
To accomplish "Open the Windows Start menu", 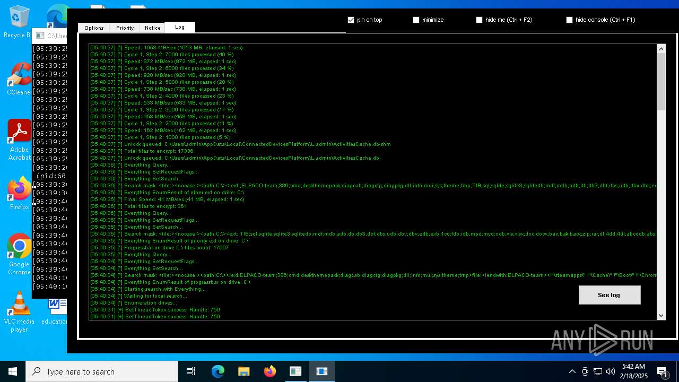I will 13,371.
